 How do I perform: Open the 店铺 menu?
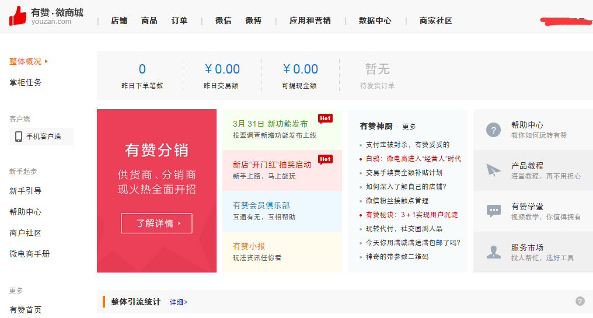[118, 20]
